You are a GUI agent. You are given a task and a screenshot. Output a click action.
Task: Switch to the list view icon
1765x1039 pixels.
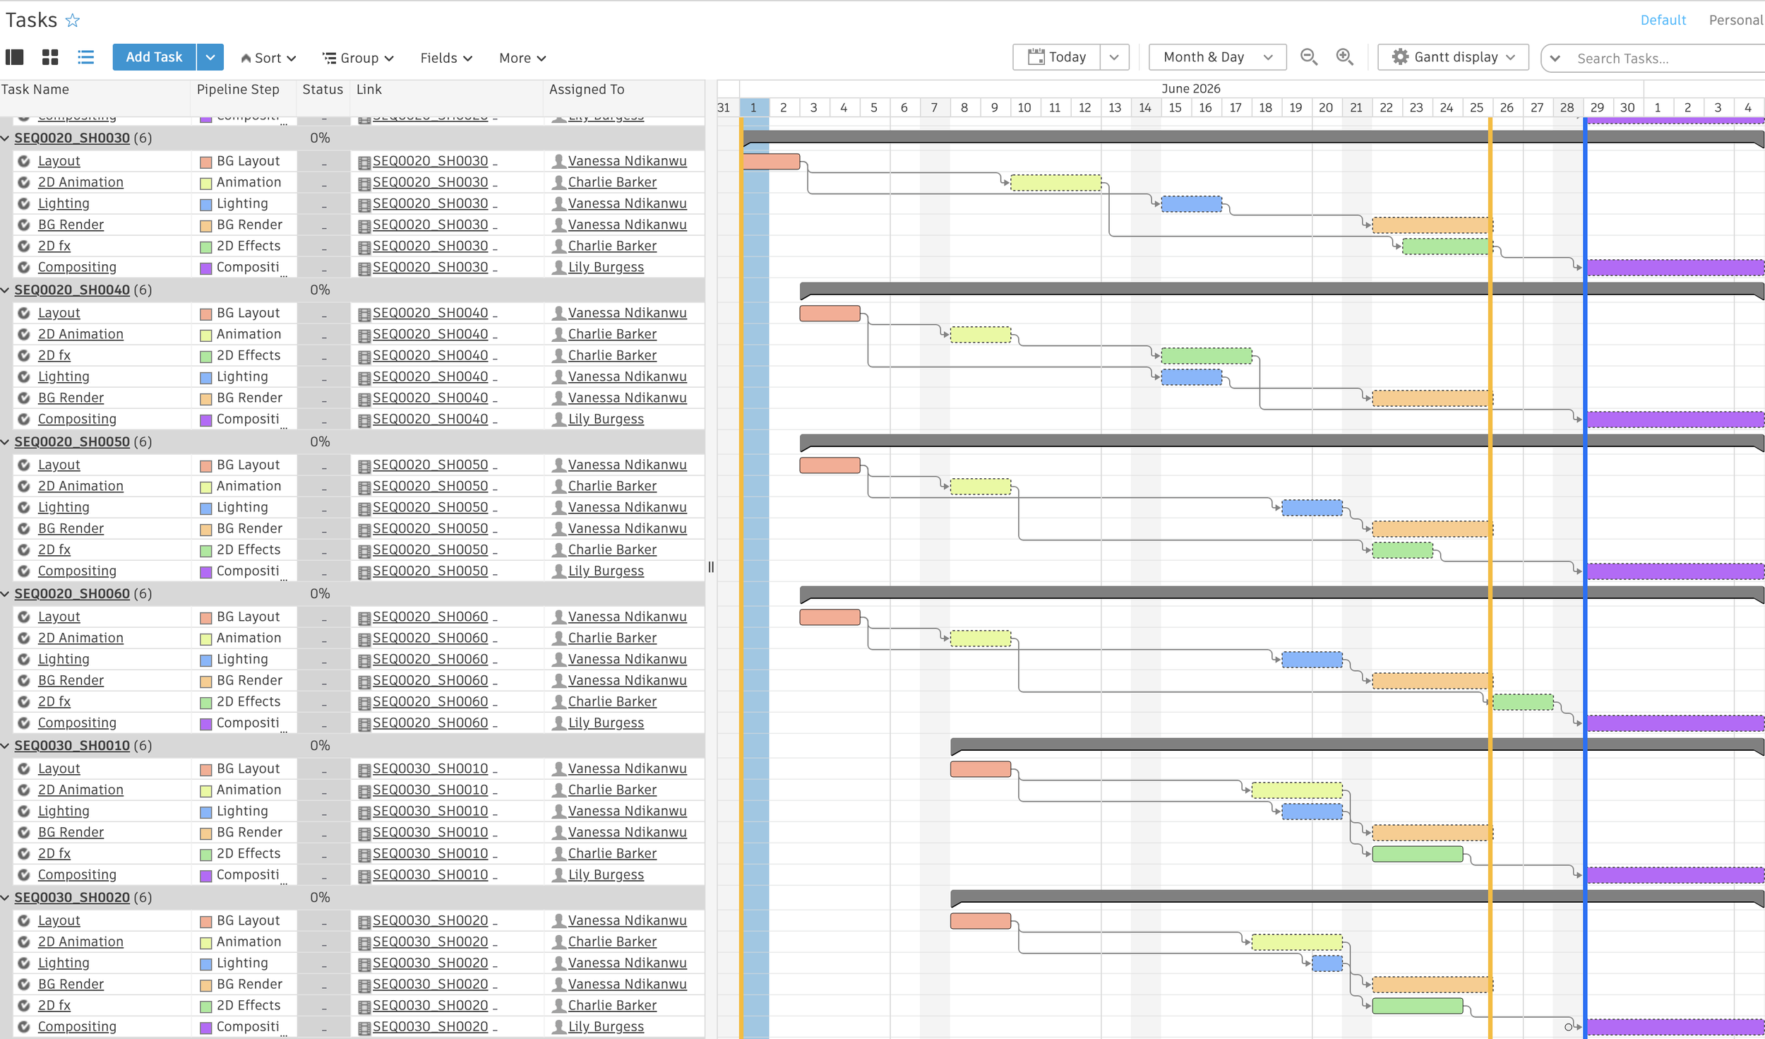coord(85,57)
